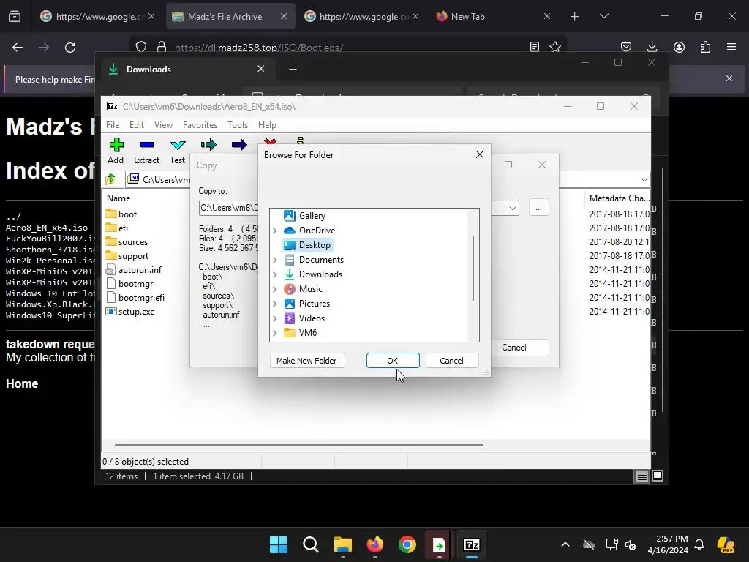Open the Copy to path dropdown arrow
This screenshot has width=749, height=562.
click(x=512, y=208)
